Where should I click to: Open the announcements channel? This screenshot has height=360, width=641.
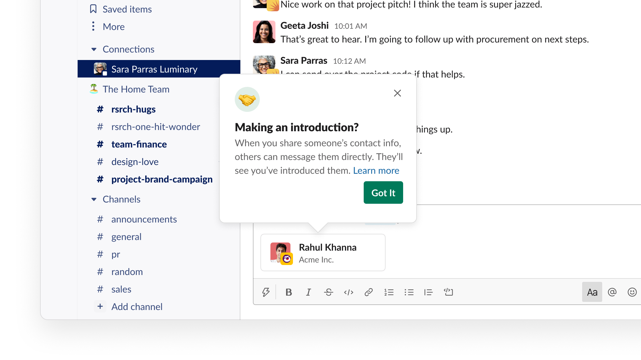click(x=144, y=219)
